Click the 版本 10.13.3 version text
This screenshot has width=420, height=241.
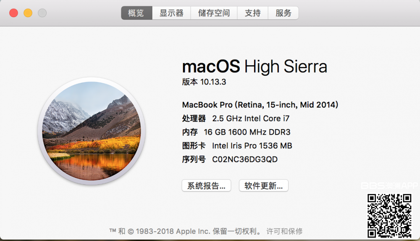coord(204,82)
